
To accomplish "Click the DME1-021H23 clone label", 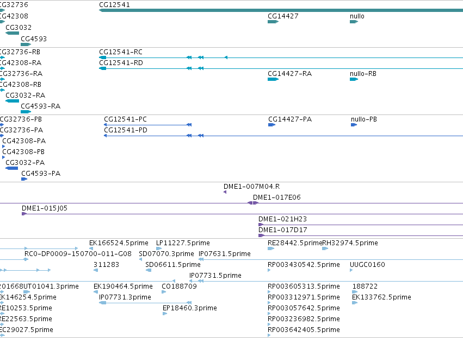I will 282,219.
